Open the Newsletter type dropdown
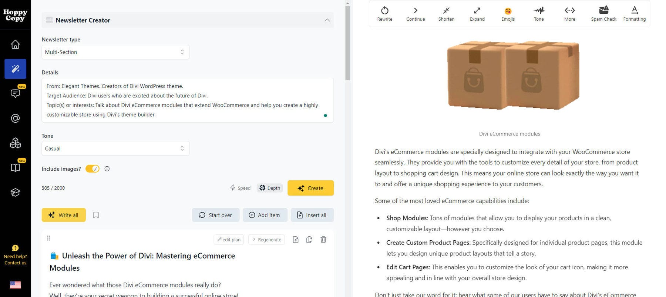The image size is (666, 297). [x=115, y=52]
